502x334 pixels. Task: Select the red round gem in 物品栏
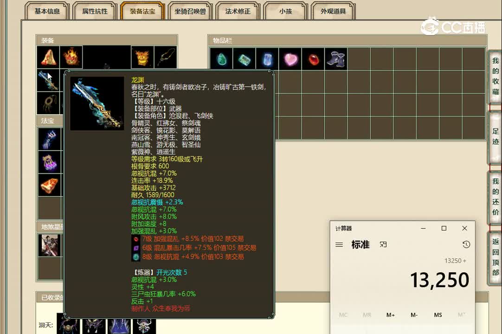(x=313, y=59)
